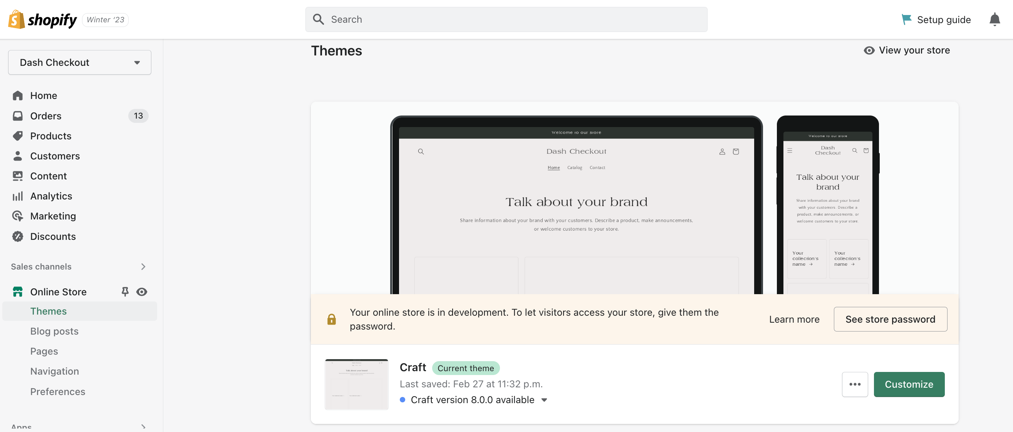Open Blog posts in the sidebar
This screenshot has width=1013, height=432.
pyautogui.click(x=54, y=331)
